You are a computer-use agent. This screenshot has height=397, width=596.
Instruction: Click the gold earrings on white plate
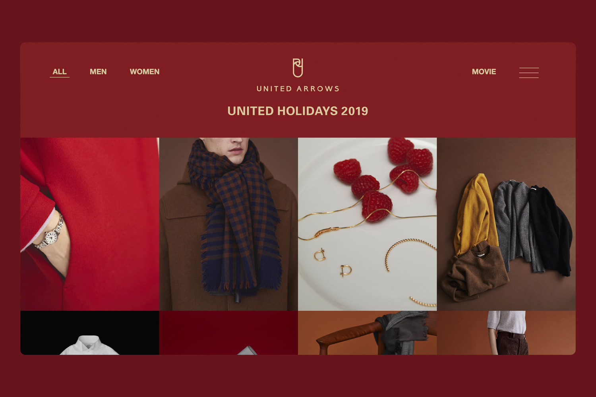[333, 262]
